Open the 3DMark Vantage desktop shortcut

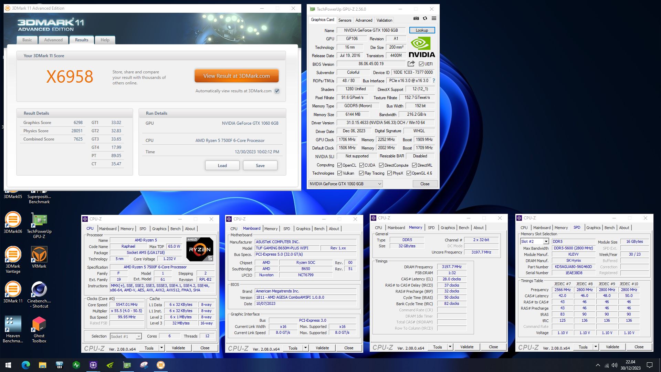click(13, 260)
